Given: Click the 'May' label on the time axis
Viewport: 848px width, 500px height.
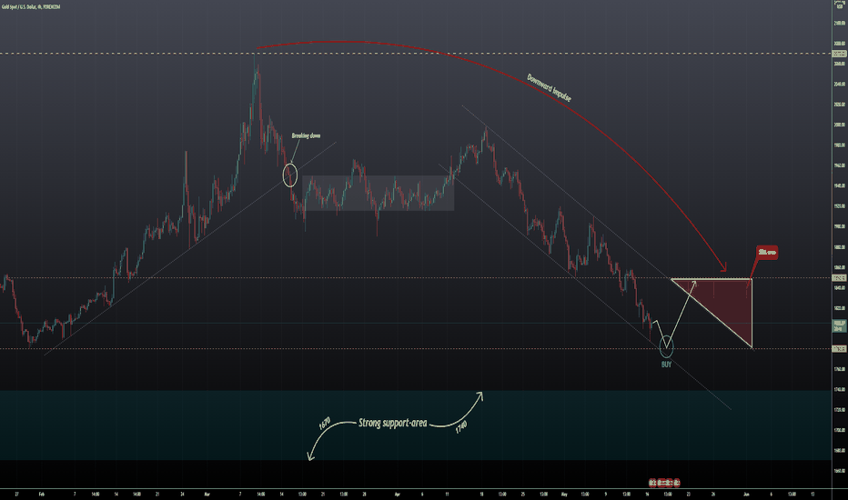Looking at the screenshot, I should [x=564, y=494].
